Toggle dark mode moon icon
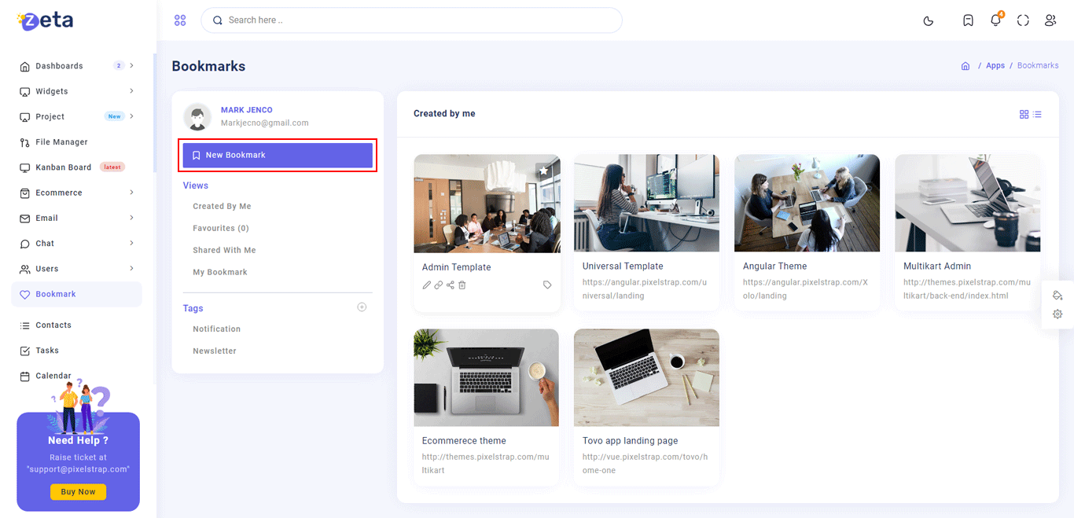This screenshot has width=1074, height=518. (929, 20)
